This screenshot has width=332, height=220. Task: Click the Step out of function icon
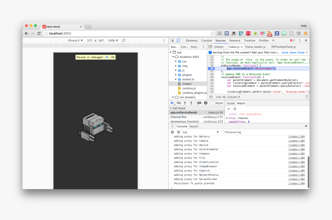tap(191, 103)
